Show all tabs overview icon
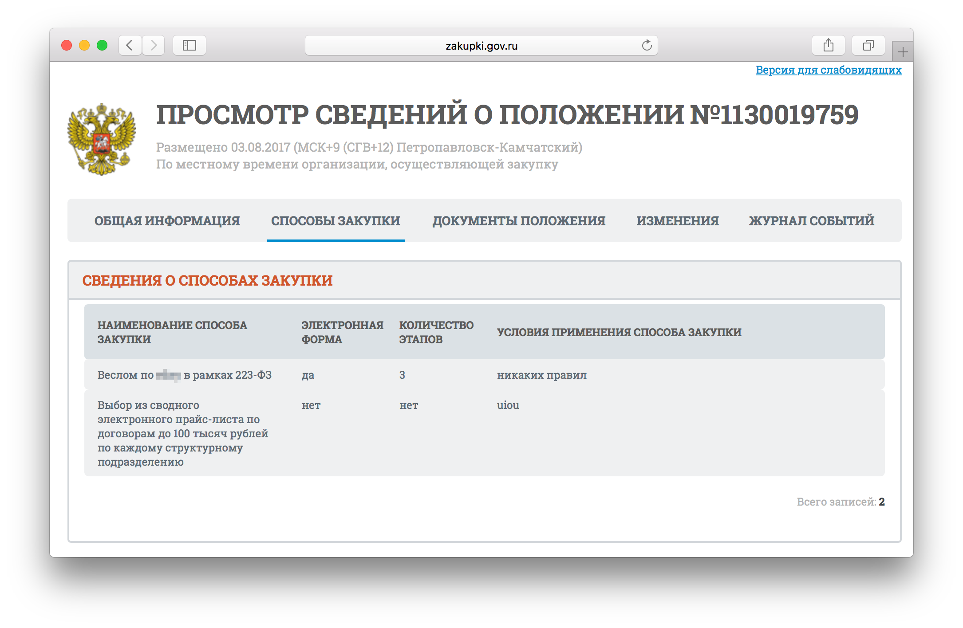The image size is (963, 628). pos(868,45)
